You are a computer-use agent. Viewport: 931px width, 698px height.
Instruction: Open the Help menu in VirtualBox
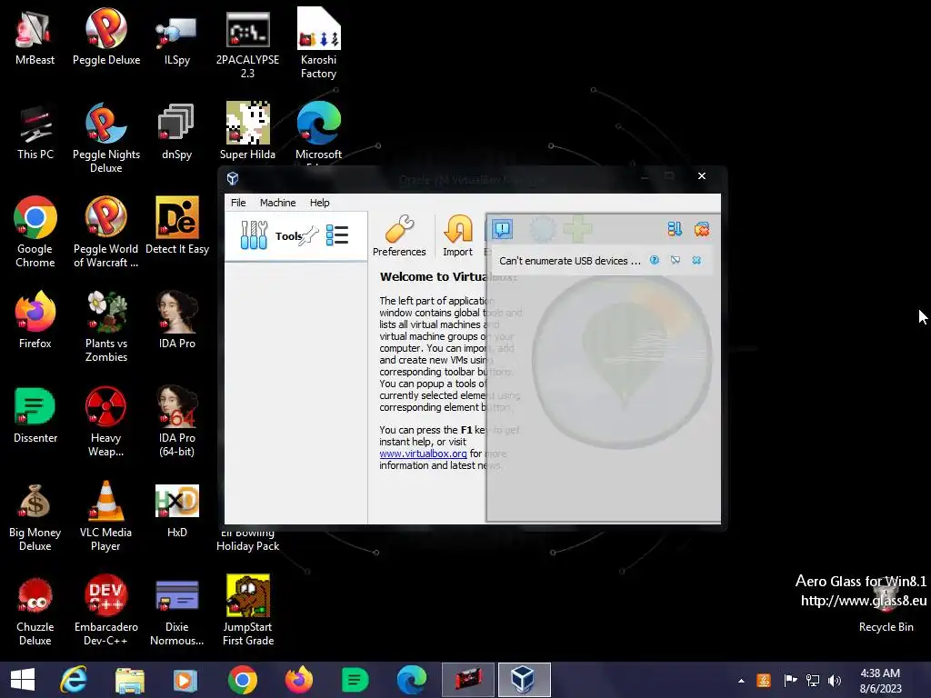point(319,203)
